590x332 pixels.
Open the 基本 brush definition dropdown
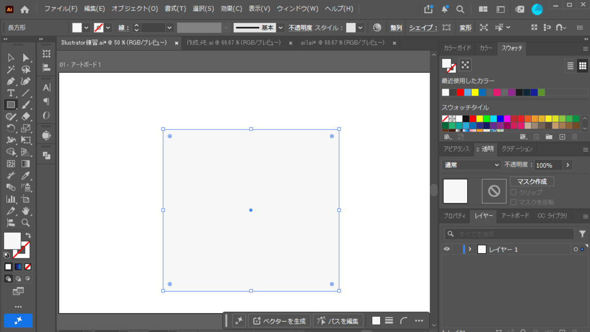pyautogui.click(x=280, y=28)
